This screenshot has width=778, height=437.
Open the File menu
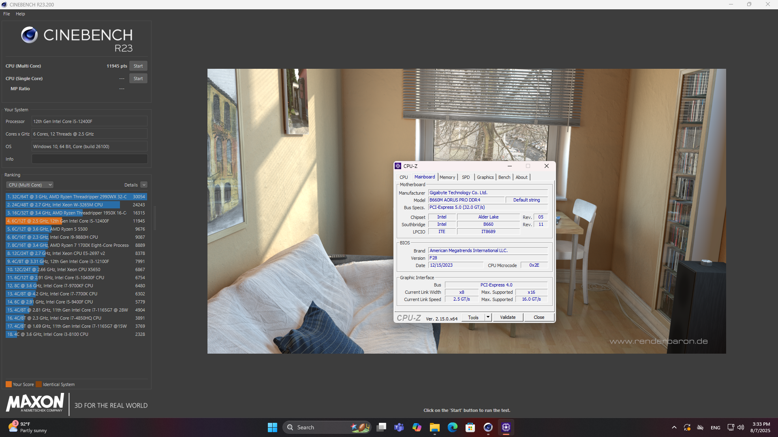click(x=6, y=14)
